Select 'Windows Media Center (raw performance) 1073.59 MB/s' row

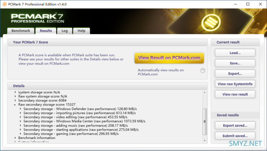[84, 121]
